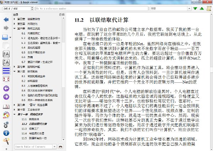Screen dimensions: 213x151
Task: Collapse the 第八章 chapter node
Action: [15, 71]
